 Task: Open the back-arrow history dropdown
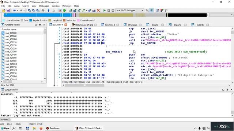pyautogui.click(x=18, y=11)
